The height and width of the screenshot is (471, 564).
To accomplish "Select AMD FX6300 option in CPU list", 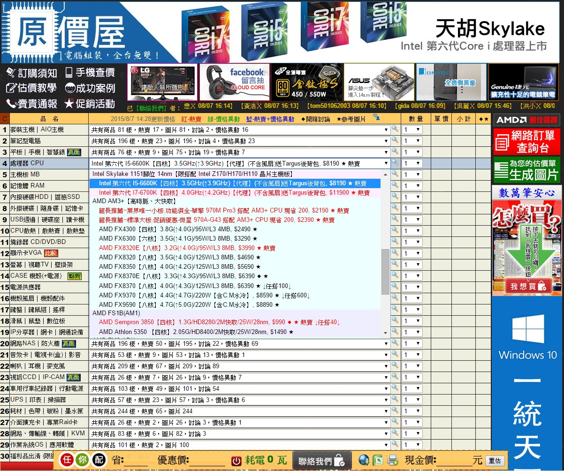I will coord(235,239).
